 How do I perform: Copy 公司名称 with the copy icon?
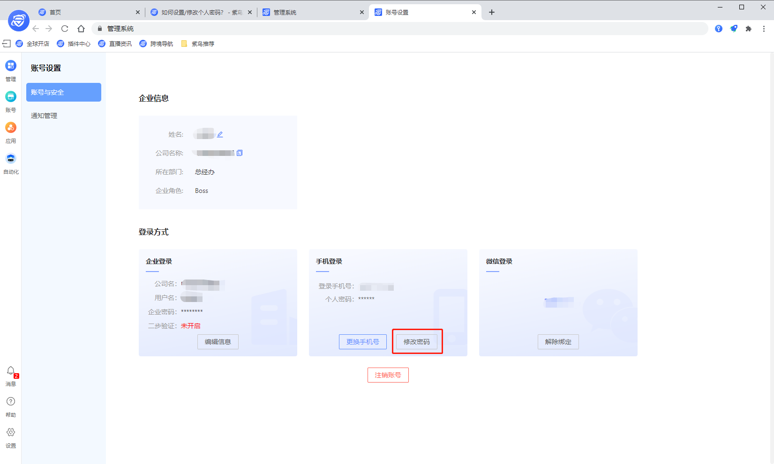(240, 153)
